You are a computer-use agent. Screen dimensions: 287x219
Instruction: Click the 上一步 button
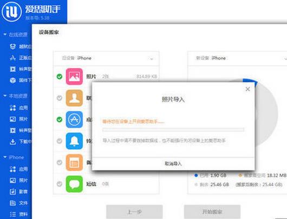coord(134,212)
